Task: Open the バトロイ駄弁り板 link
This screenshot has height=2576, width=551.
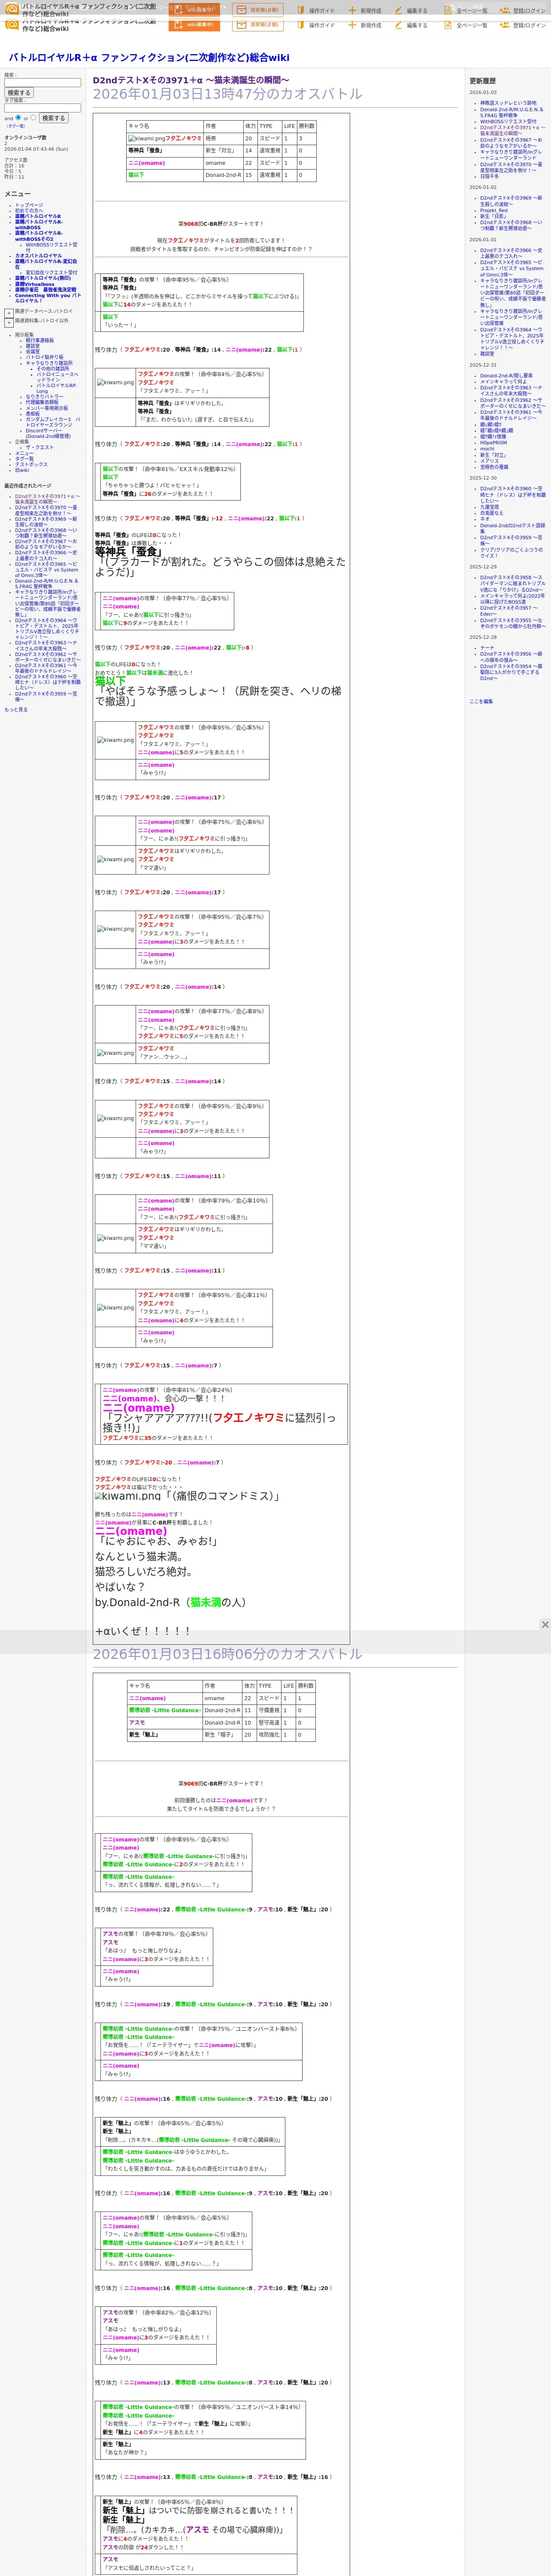Action: coord(44,357)
